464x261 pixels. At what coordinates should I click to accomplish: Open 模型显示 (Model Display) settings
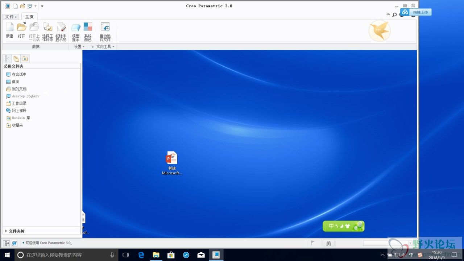click(x=76, y=32)
